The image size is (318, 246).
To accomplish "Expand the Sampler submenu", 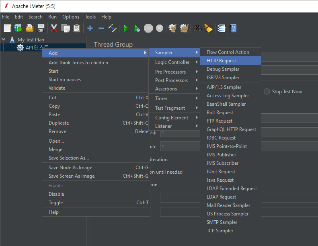I will [x=174, y=53].
